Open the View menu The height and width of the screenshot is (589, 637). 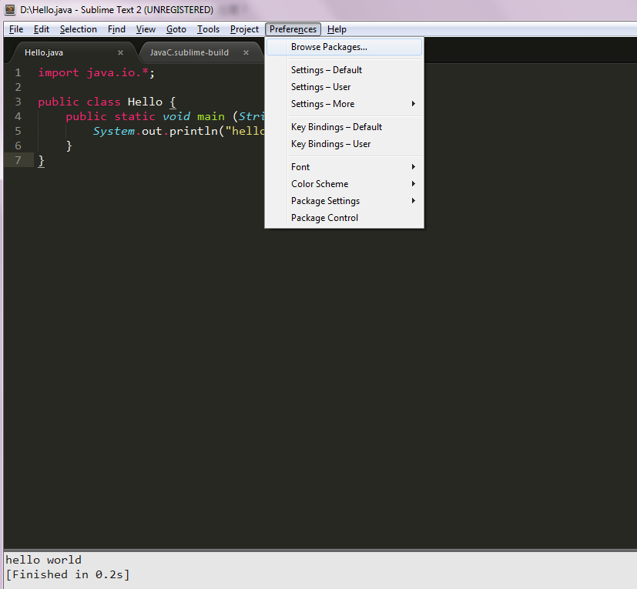tap(146, 29)
